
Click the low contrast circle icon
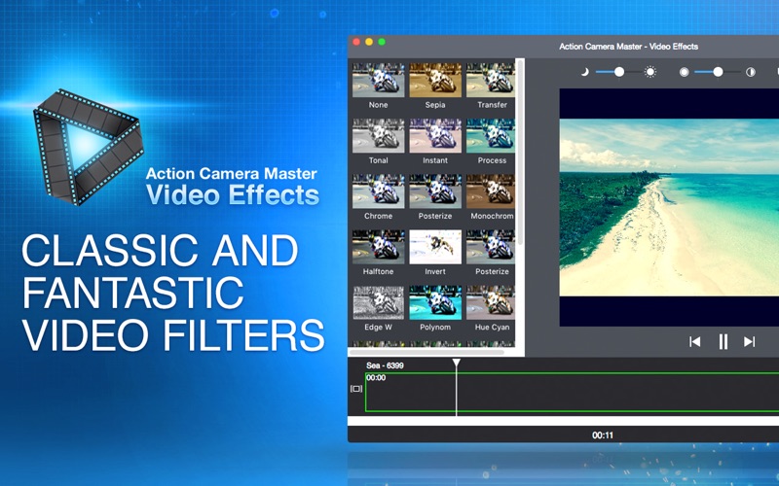click(685, 72)
